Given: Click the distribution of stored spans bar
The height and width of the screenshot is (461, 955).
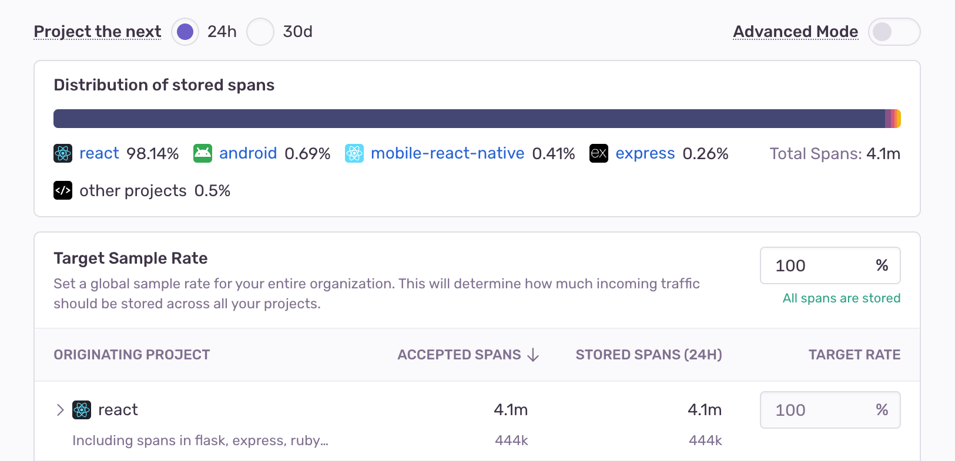Looking at the screenshot, I should 469,119.
